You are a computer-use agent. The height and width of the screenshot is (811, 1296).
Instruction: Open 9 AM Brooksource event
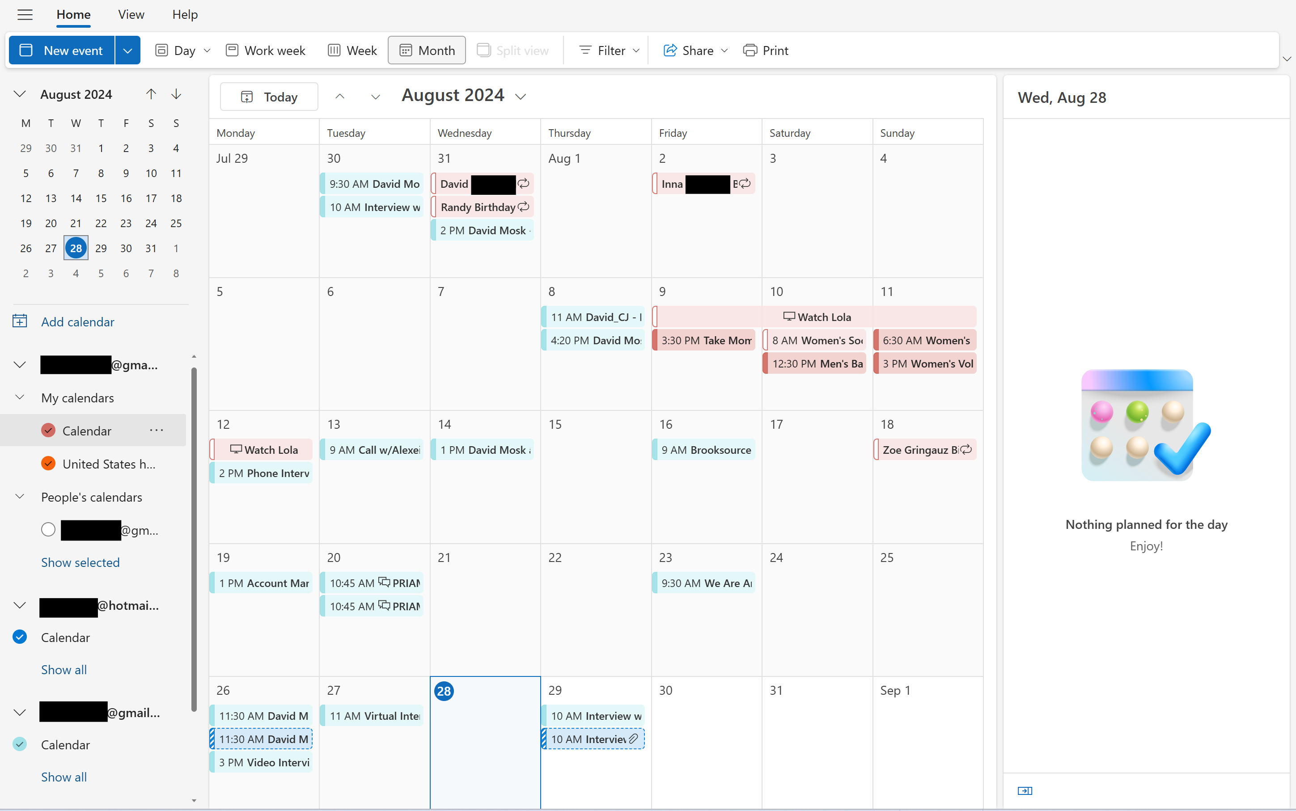pyautogui.click(x=704, y=449)
